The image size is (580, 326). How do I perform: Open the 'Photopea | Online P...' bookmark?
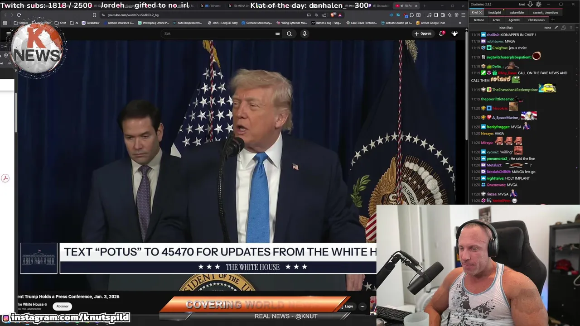pyautogui.click(x=154, y=23)
